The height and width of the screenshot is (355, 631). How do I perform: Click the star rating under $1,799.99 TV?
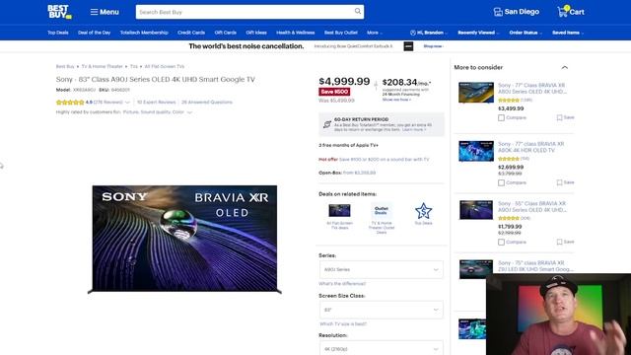(x=509, y=218)
